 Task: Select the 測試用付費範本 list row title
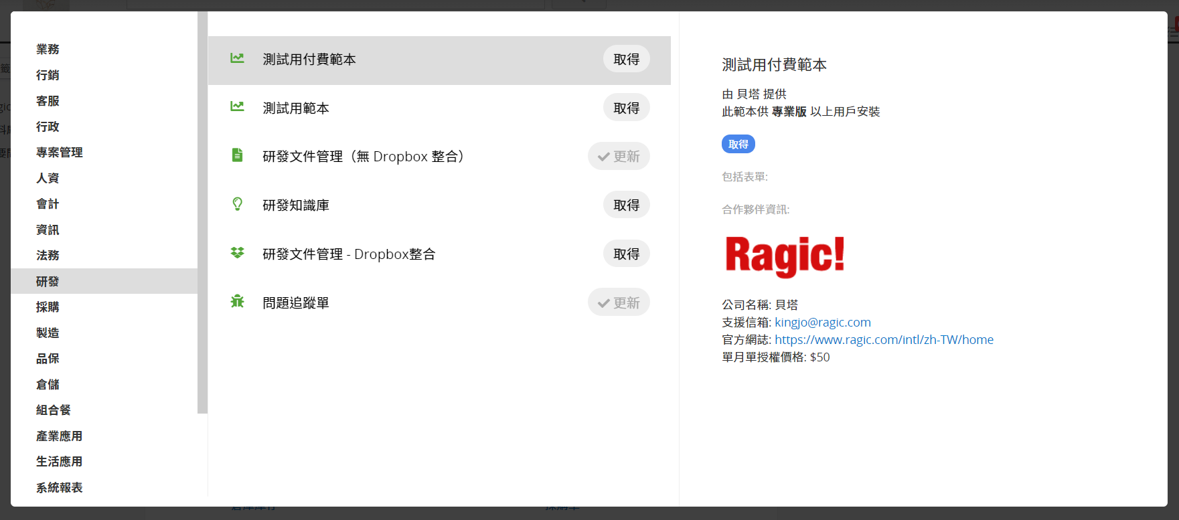click(309, 59)
